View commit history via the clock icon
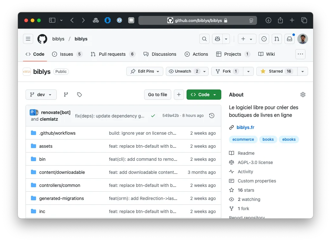 tap(211, 116)
